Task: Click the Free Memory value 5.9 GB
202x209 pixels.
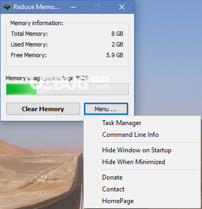Action: coord(115,55)
